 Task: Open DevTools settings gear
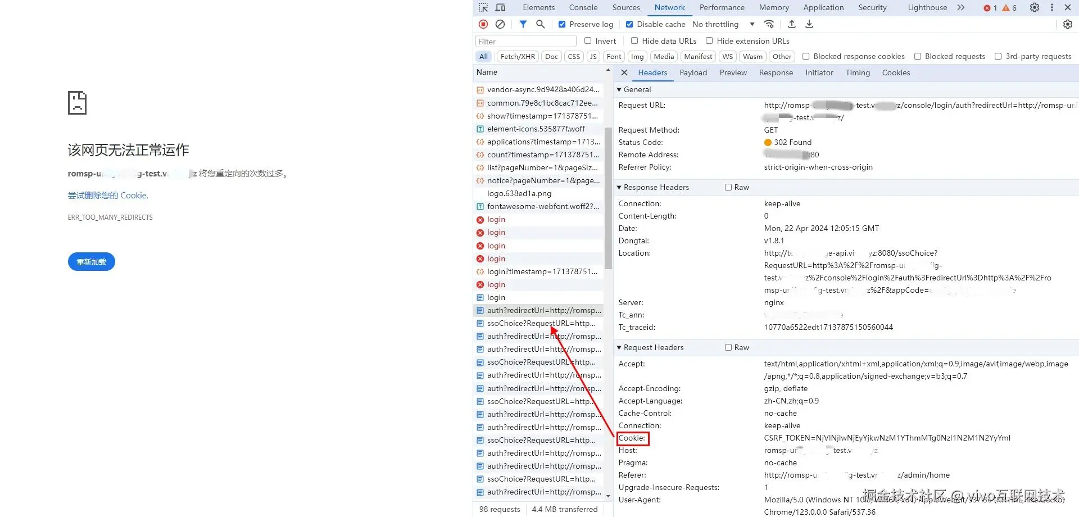1035,8
